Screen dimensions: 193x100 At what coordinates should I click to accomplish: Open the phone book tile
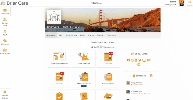pos(84,95)
